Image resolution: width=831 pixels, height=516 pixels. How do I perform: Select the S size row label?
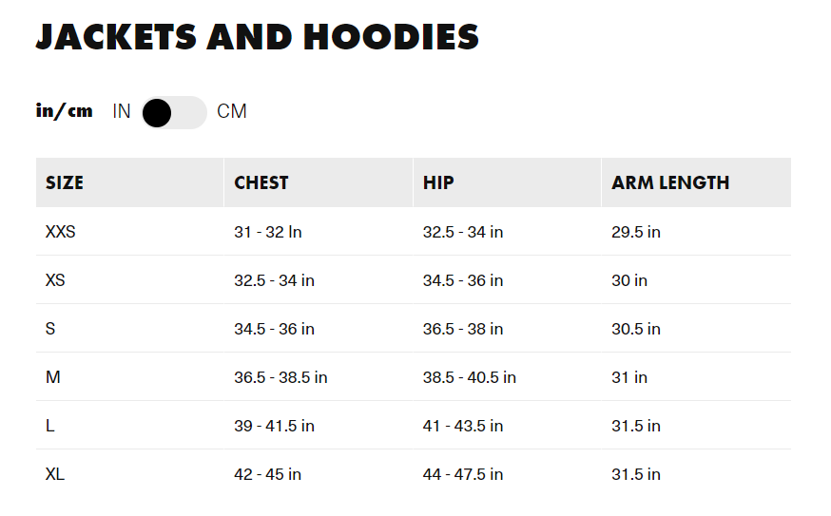click(x=50, y=329)
